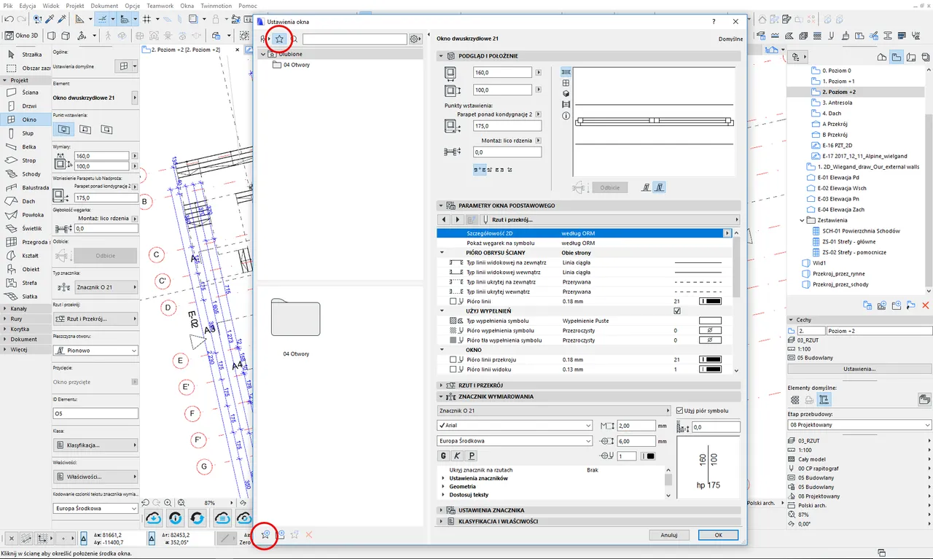Screen dimensions: 933x559
Task: Click the P underline text style button
Action: [x=471, y=456]
